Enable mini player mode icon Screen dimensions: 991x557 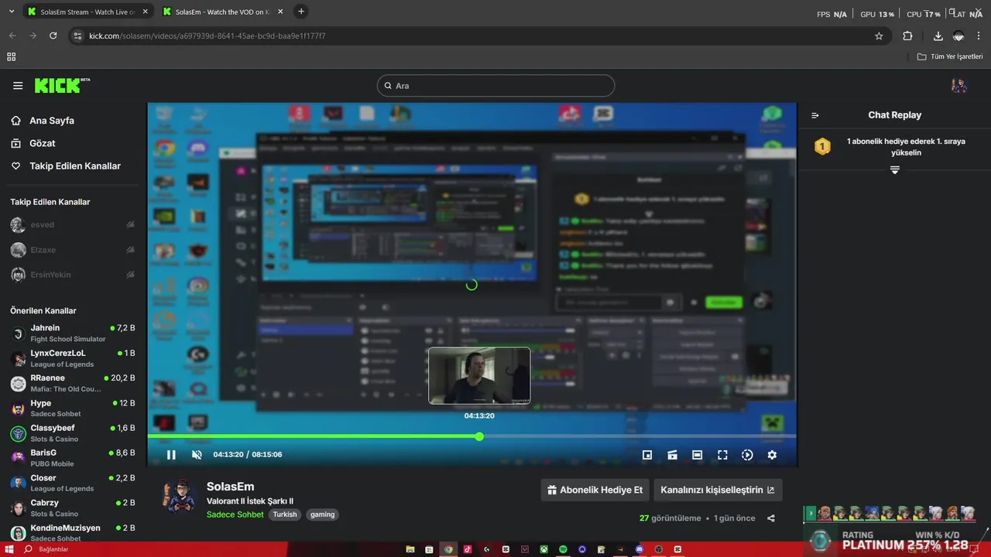[x=647, y=455]
